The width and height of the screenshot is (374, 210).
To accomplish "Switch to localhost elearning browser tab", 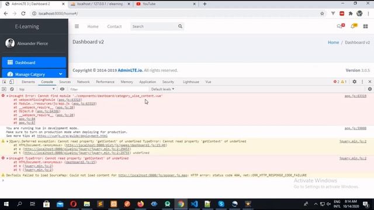I will click(x=100, y=4).
